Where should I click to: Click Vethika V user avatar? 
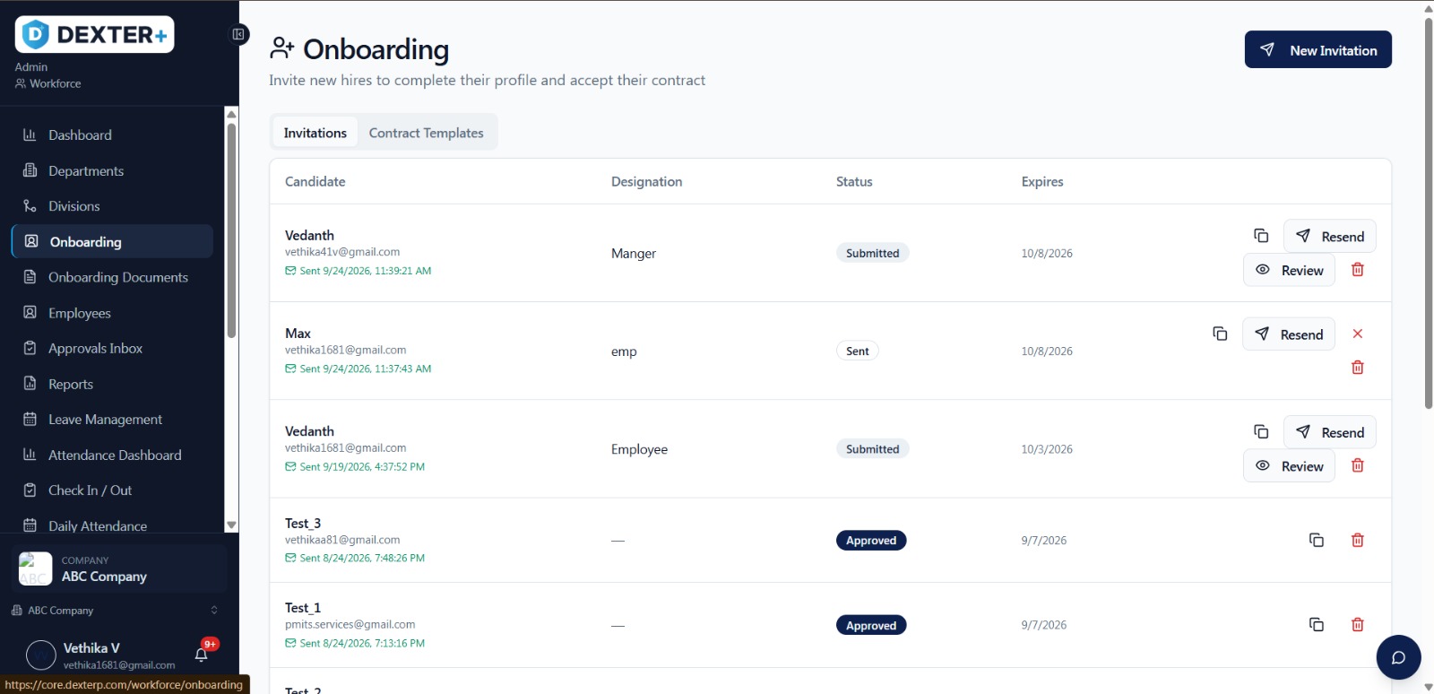[x=41, y=655]
